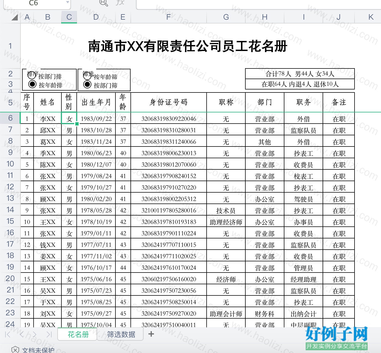The height and width of the screenshot is (353, 381).
Task: Select column I header
Action: [303, 17]
